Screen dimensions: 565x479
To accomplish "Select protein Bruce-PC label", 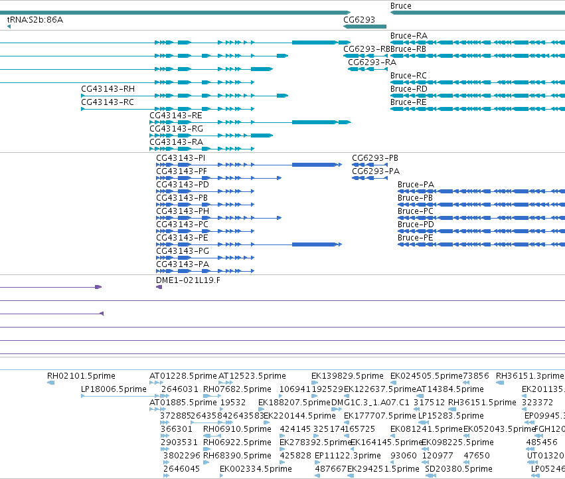I will coord(416,211).
